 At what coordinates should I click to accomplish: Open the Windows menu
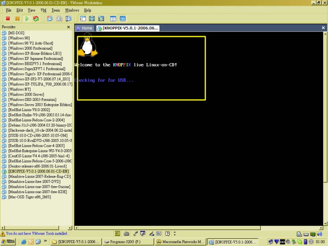coord(72,10)
